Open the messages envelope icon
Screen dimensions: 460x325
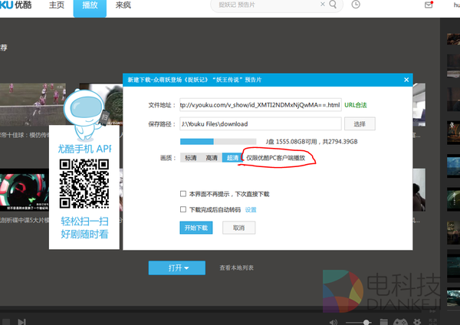tap(429, 5)
